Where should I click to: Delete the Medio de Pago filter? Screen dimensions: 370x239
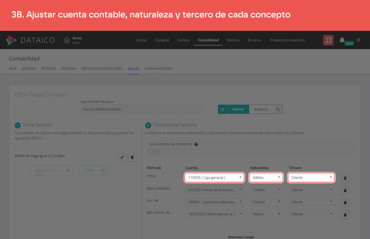[x=132, y=157]
